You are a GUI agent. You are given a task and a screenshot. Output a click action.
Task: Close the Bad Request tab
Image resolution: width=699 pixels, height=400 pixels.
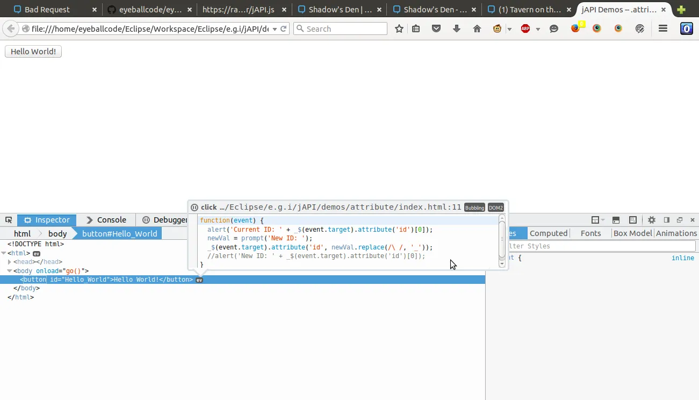(95, 10)
